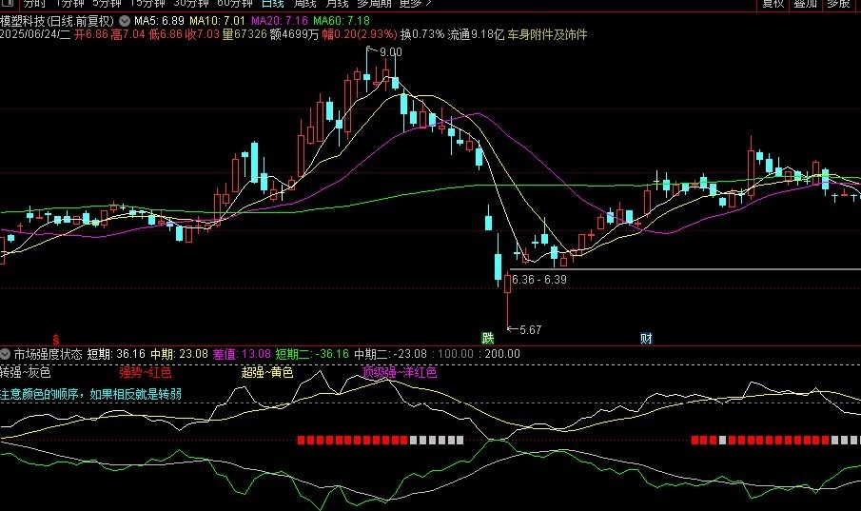Click the 200.00 indicator parameter
The height and width of the screenshot is (511, 861).
[x=502, y=354]
